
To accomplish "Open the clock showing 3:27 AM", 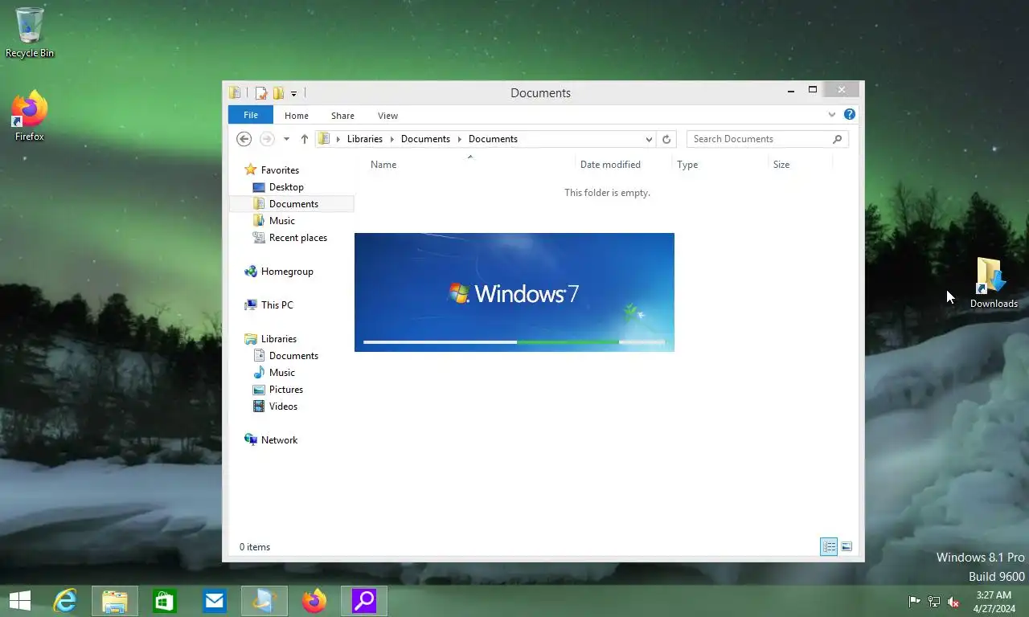I will [x=994, y=602].
